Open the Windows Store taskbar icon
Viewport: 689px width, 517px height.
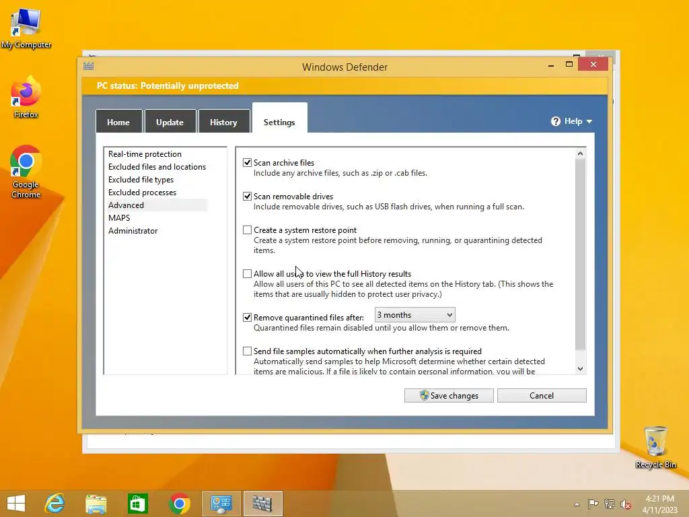(137, 504)
